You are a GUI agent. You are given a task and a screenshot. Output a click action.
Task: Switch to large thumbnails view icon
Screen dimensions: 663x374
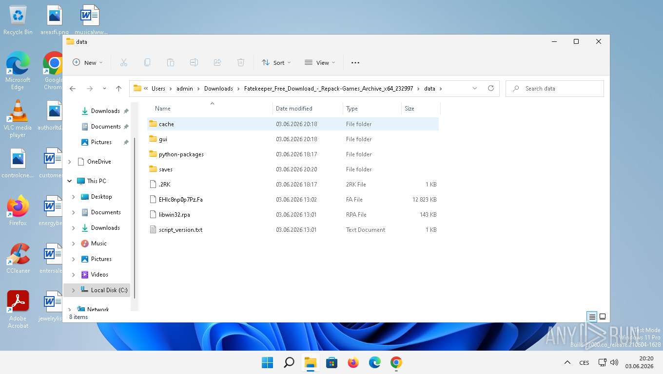click(603, 317)
